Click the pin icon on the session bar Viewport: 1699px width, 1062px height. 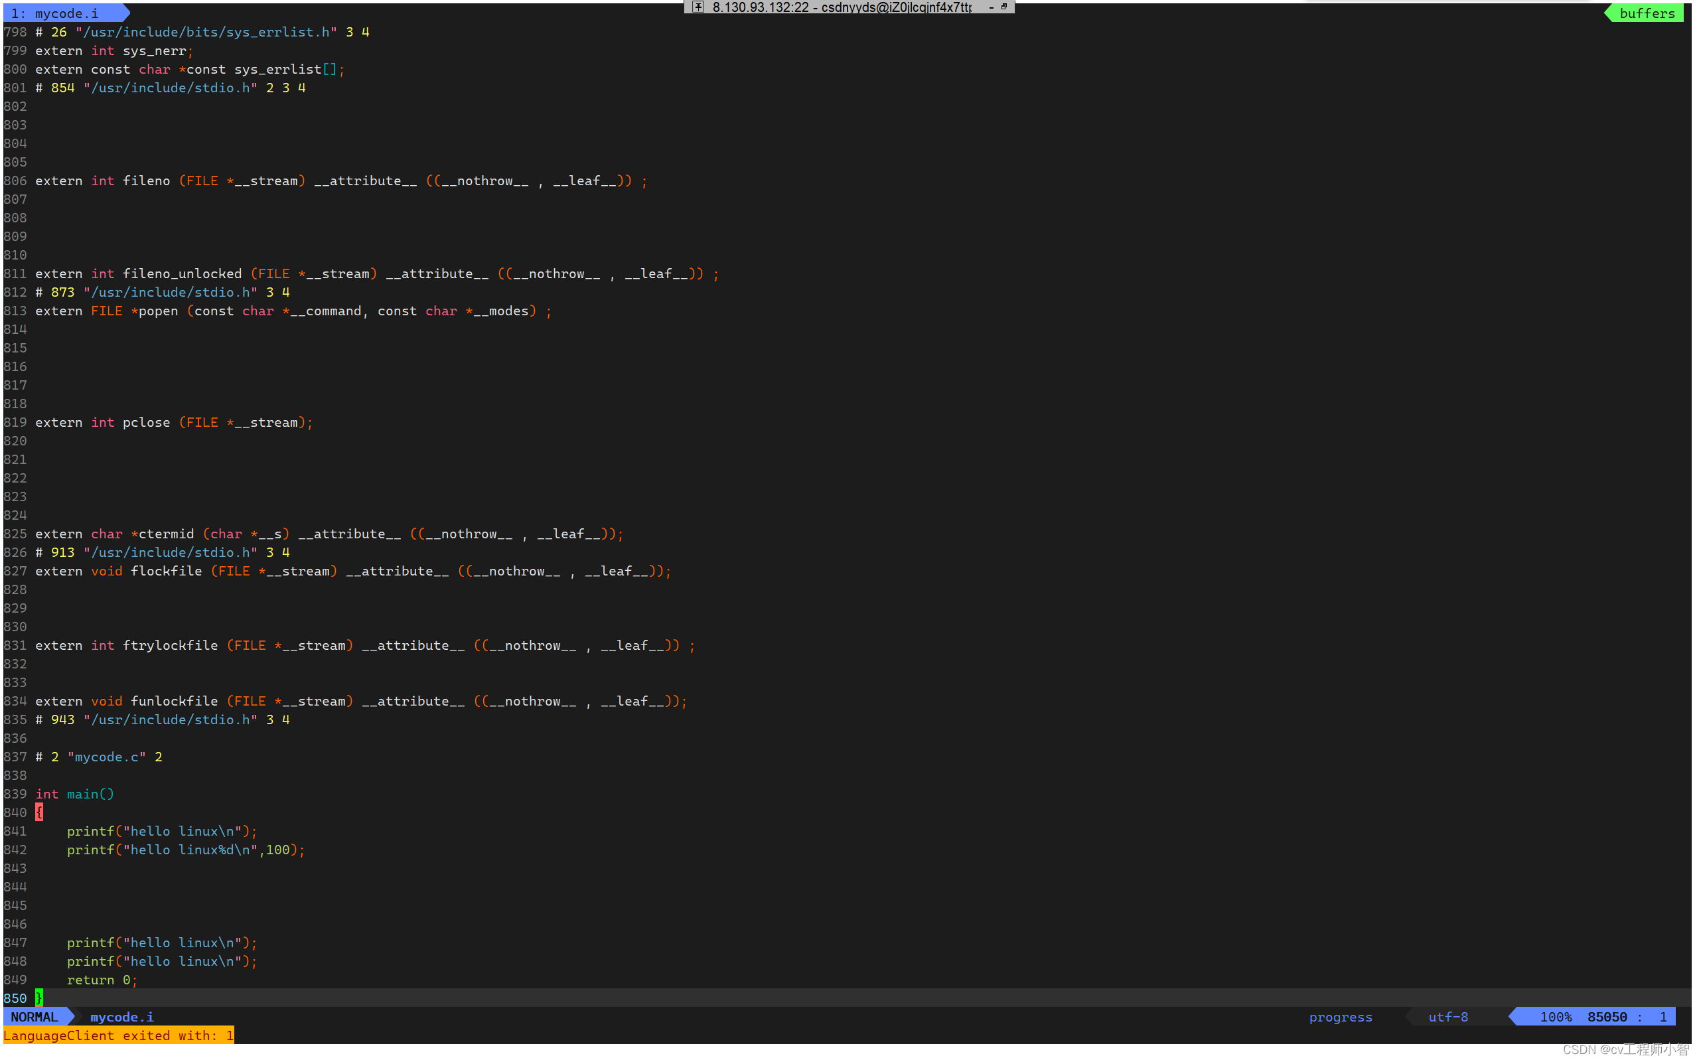(699, 7)
